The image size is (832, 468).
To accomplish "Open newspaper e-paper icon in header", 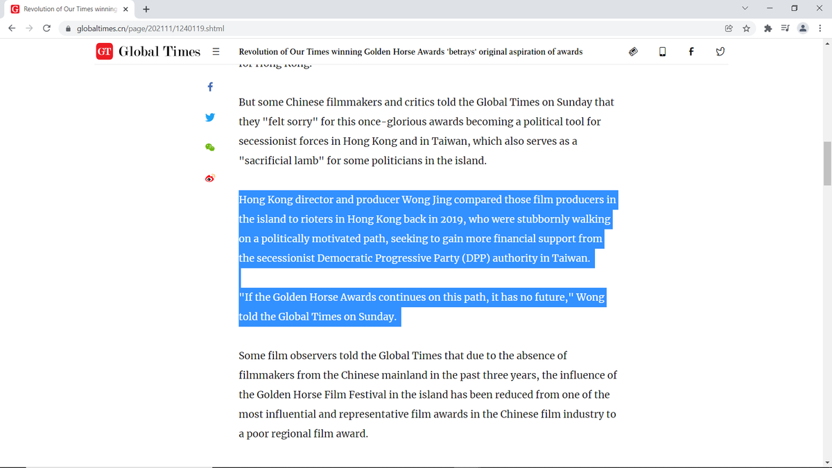I will pos(634,51).
